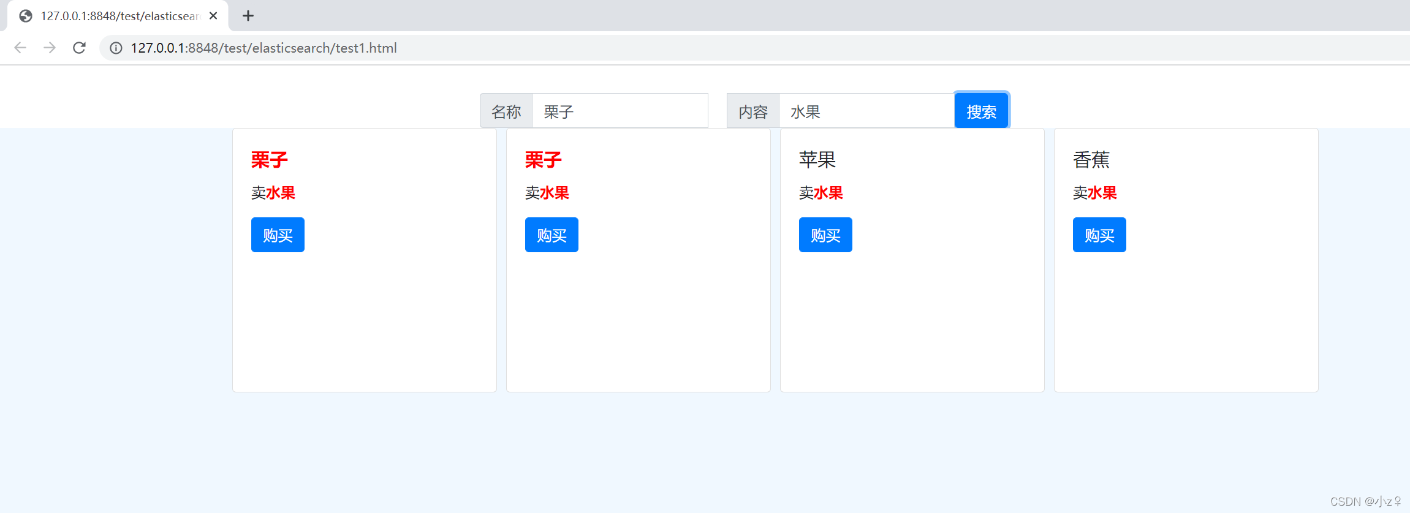Viewport: 1410px width, 513px height.
Task: Click the 名称 input field containing 栗子
Action: pyautogui.click(x=620, y=111)
